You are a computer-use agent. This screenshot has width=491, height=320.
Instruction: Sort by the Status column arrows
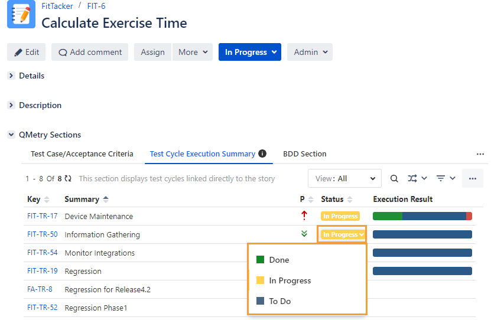point(350,199)
